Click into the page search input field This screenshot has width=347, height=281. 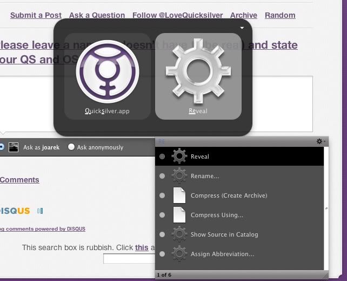129,259
